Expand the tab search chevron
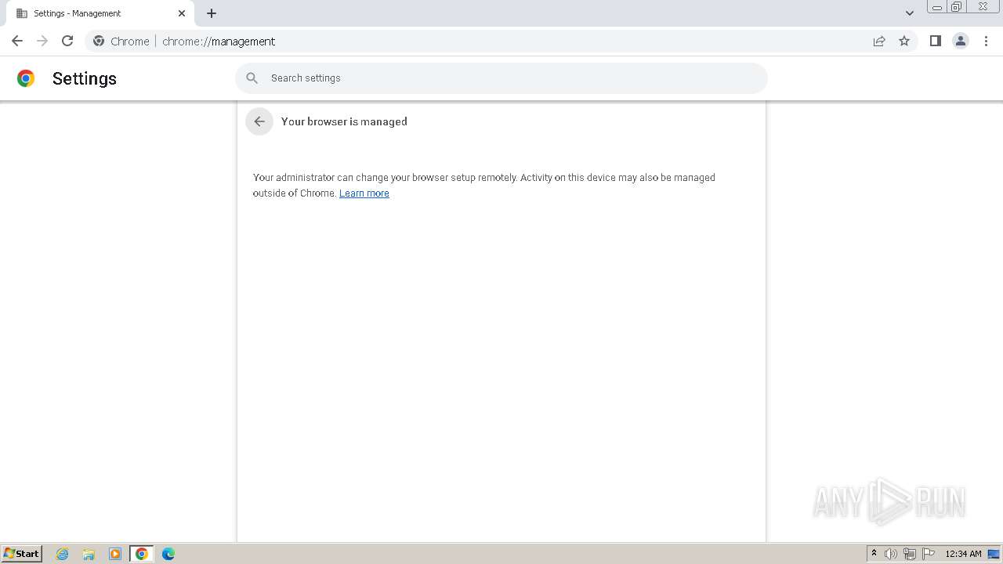 pyautogui.click(x=910, y=13)
